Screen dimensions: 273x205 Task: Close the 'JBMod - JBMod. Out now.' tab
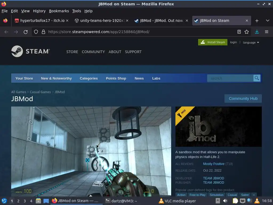pyautogui.click(x=187, y=21)
